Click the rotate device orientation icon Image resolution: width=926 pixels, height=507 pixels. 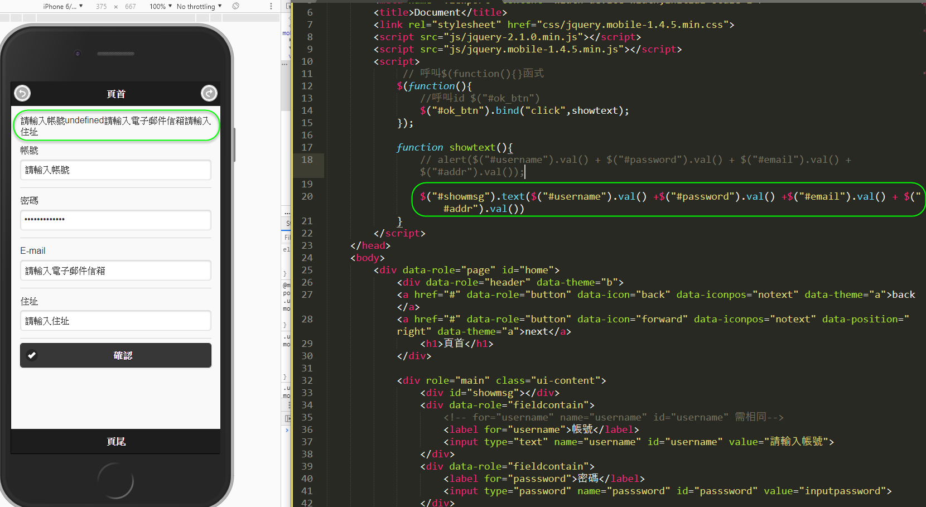point(235,6)
